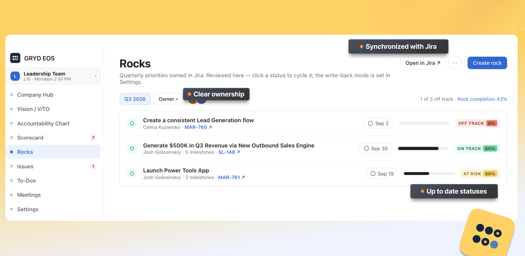Click the Scorecard badge showing 7
This screenshot has height=256, width=525.
click(93, 138)
